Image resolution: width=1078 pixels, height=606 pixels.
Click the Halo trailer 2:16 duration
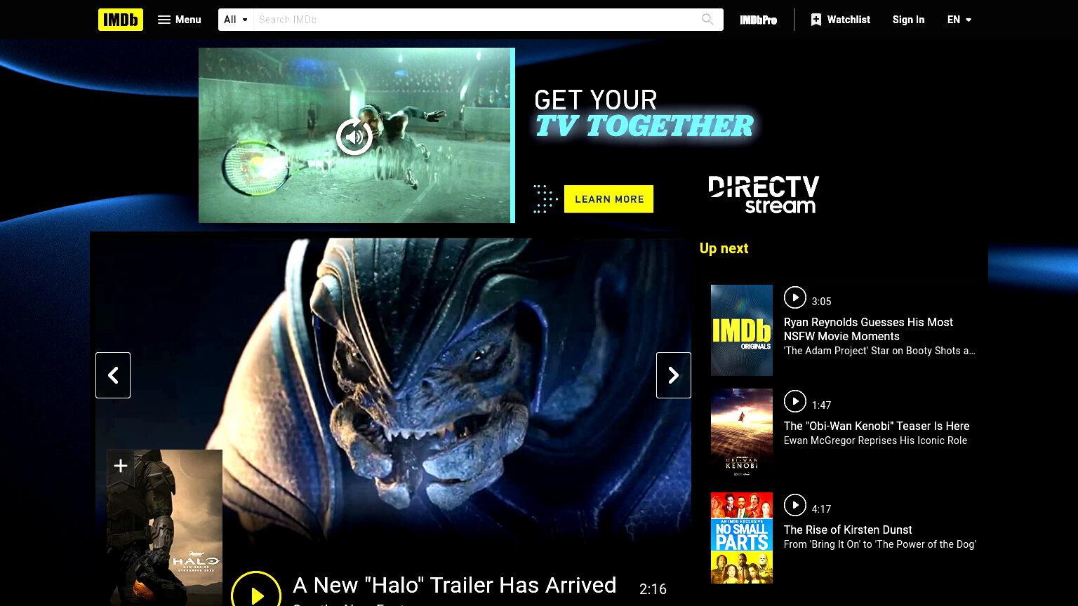(653, 589)
